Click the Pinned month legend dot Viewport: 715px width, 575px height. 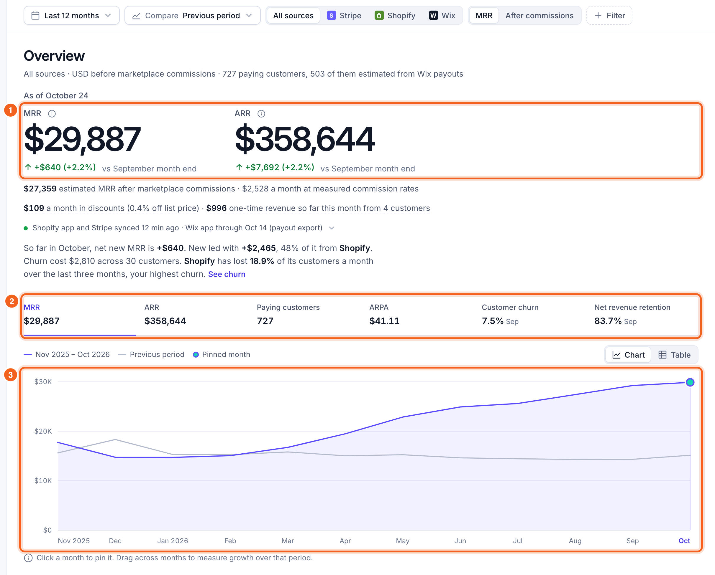tap(196, 355)
